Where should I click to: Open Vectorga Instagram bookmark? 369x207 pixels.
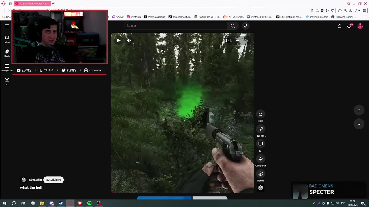coord(134,17)
